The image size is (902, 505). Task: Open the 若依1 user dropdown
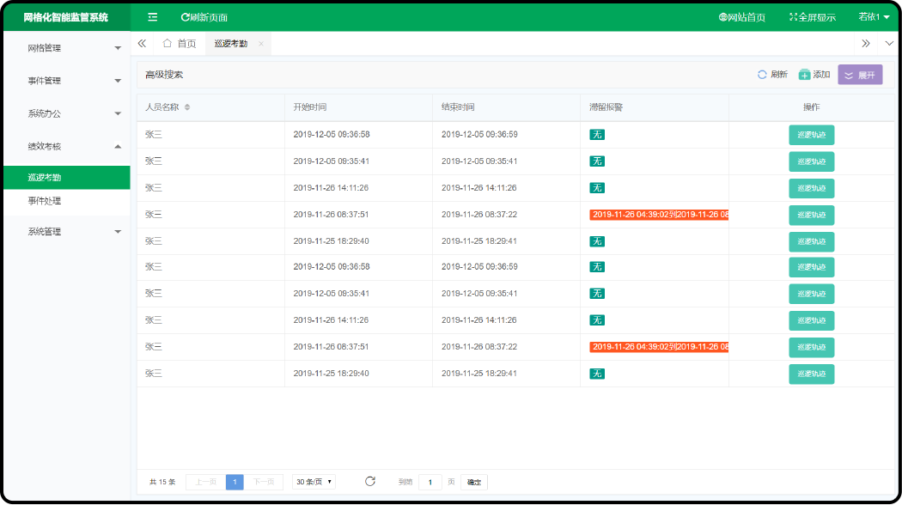pos(874,17)
